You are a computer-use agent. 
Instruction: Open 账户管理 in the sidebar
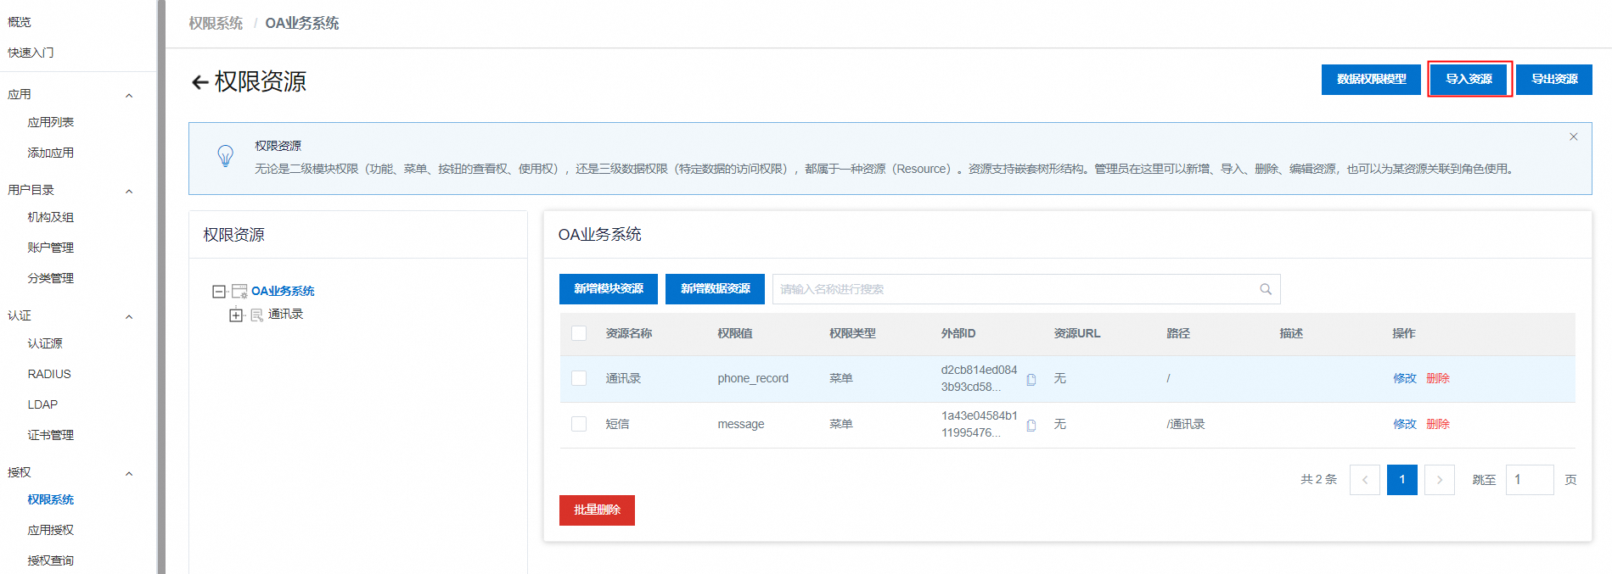pyautogui.click(x=50, y=248)
